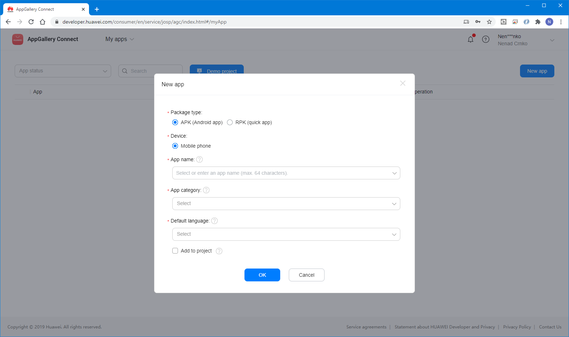Close the AppGallery Connect tab
Viewport: 569px width, 337px height.
[83, 9]
